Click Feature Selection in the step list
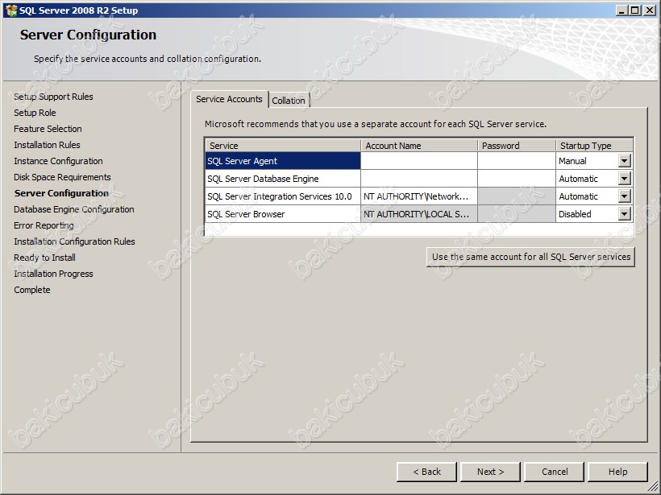This screenshot has height=495, width=661. coord(48,129)
